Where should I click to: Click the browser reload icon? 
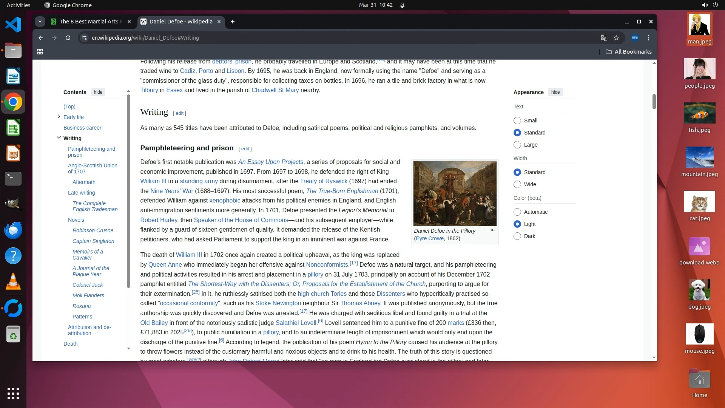pos(68,38)
